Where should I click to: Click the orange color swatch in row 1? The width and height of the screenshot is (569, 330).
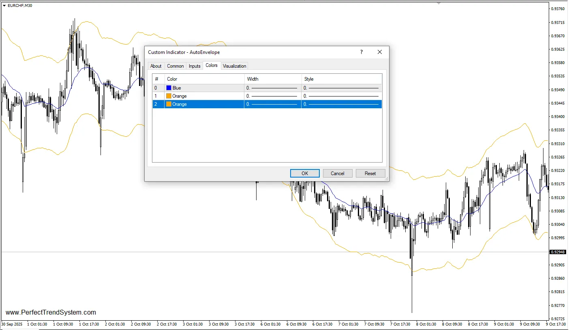point(169,96)
